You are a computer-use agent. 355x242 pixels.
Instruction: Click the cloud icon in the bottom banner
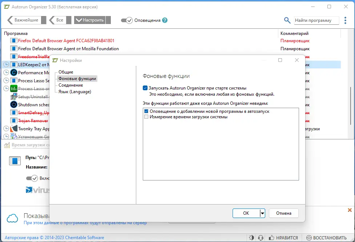coord(12,218)
